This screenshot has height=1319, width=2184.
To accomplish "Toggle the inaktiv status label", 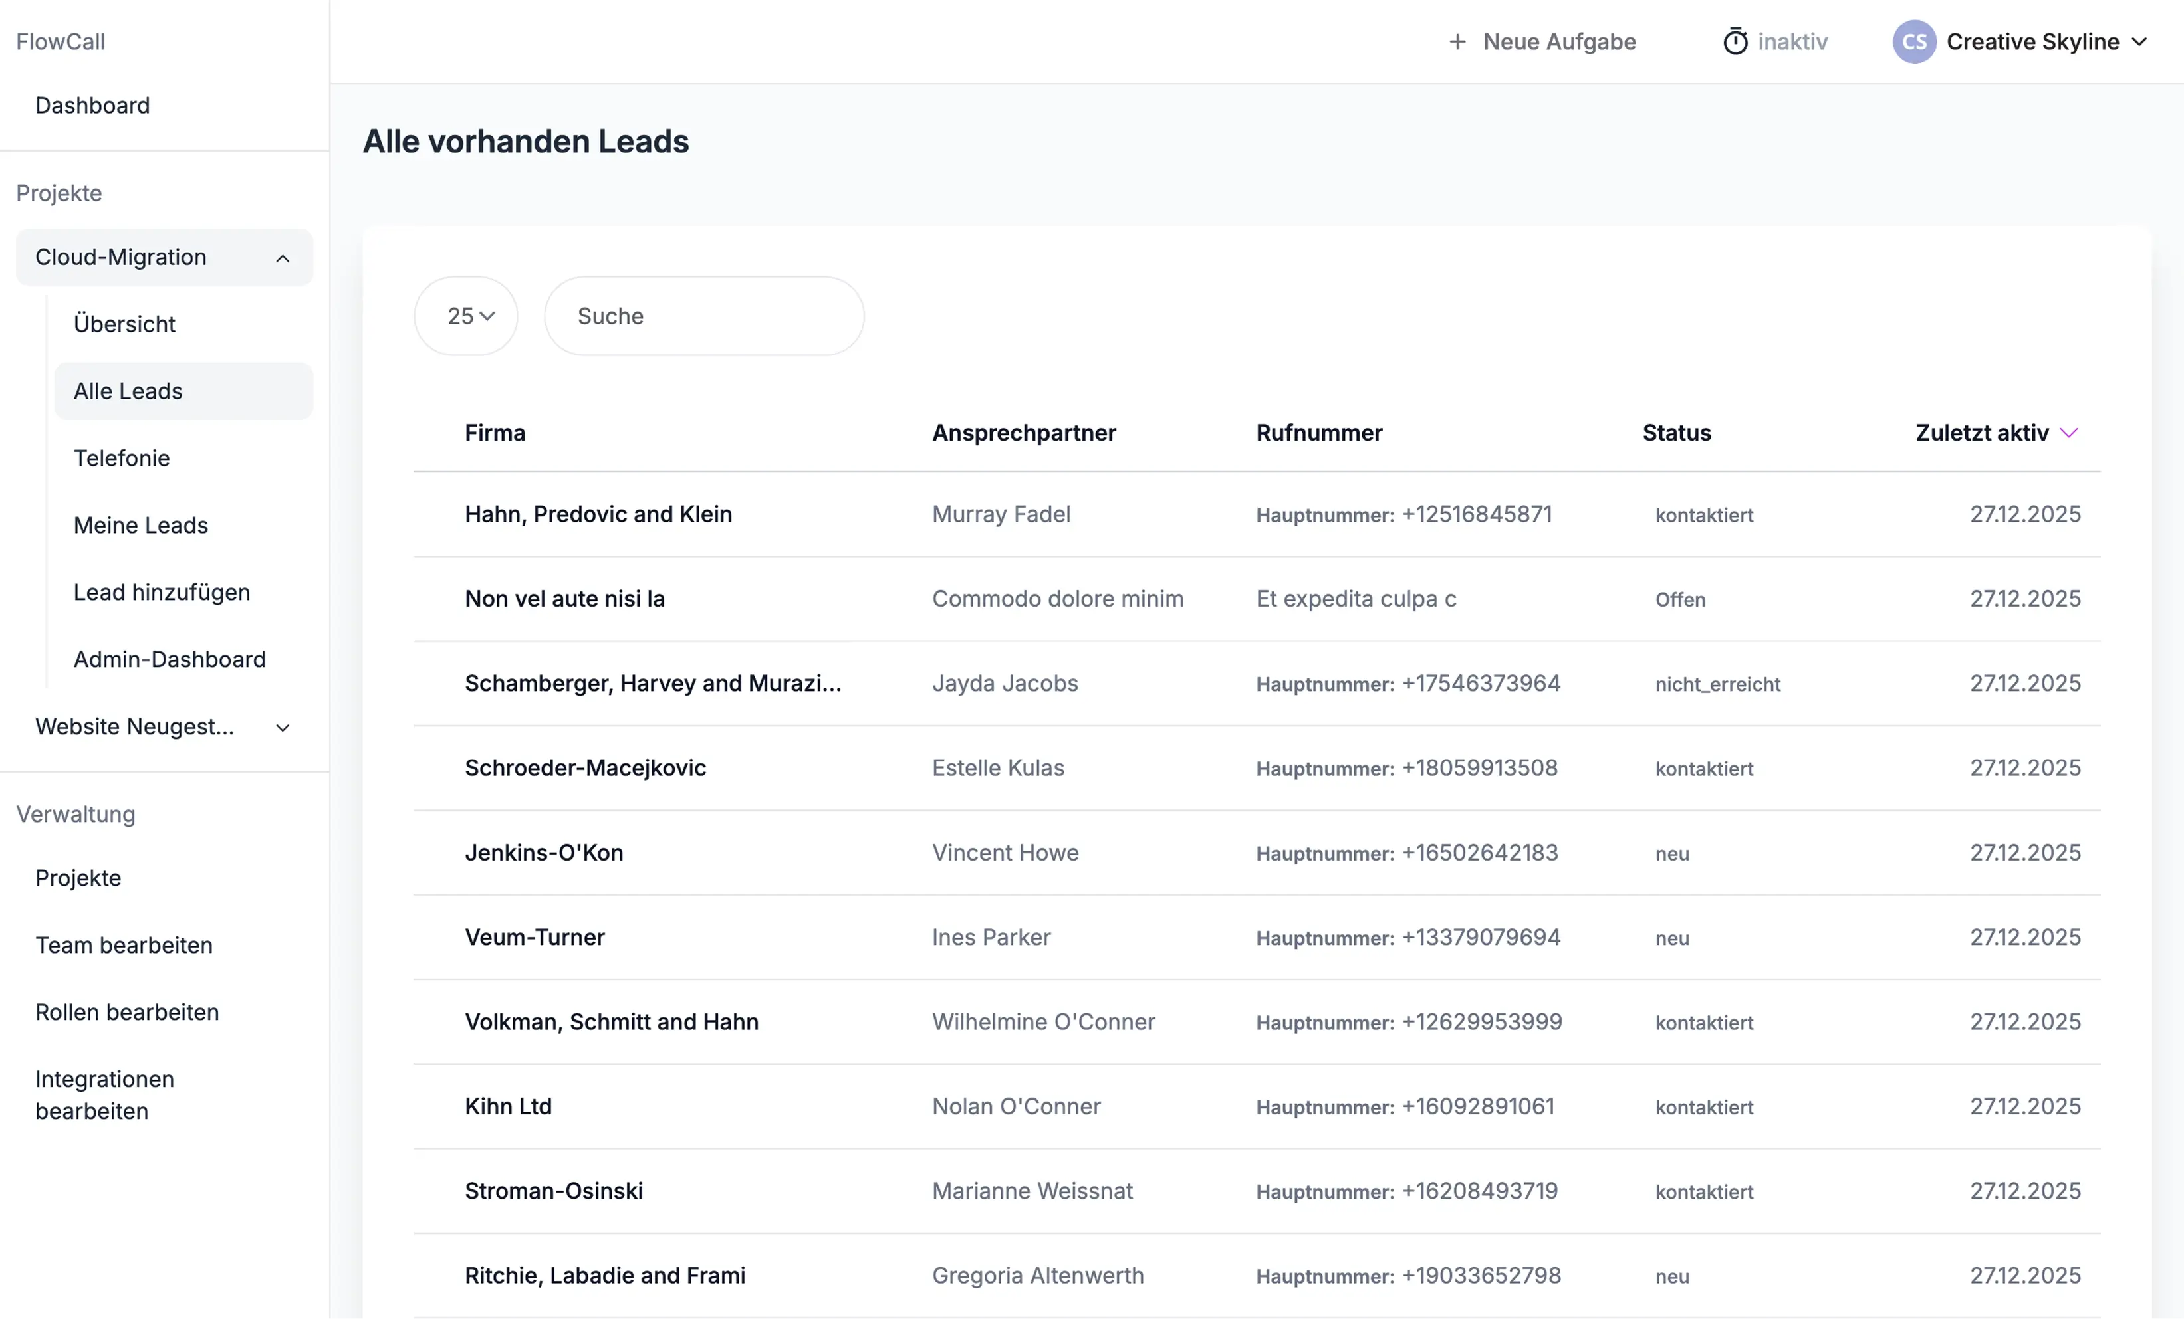I will pyautogui.click(x=1792, y=42).
